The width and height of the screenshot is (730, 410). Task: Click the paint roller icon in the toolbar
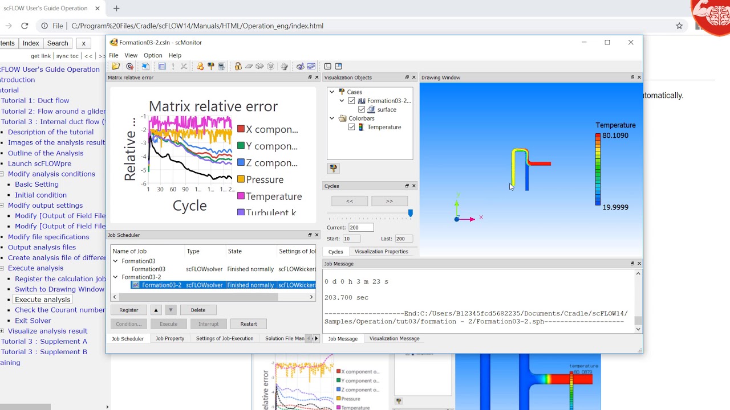click(x=211, y=67)
